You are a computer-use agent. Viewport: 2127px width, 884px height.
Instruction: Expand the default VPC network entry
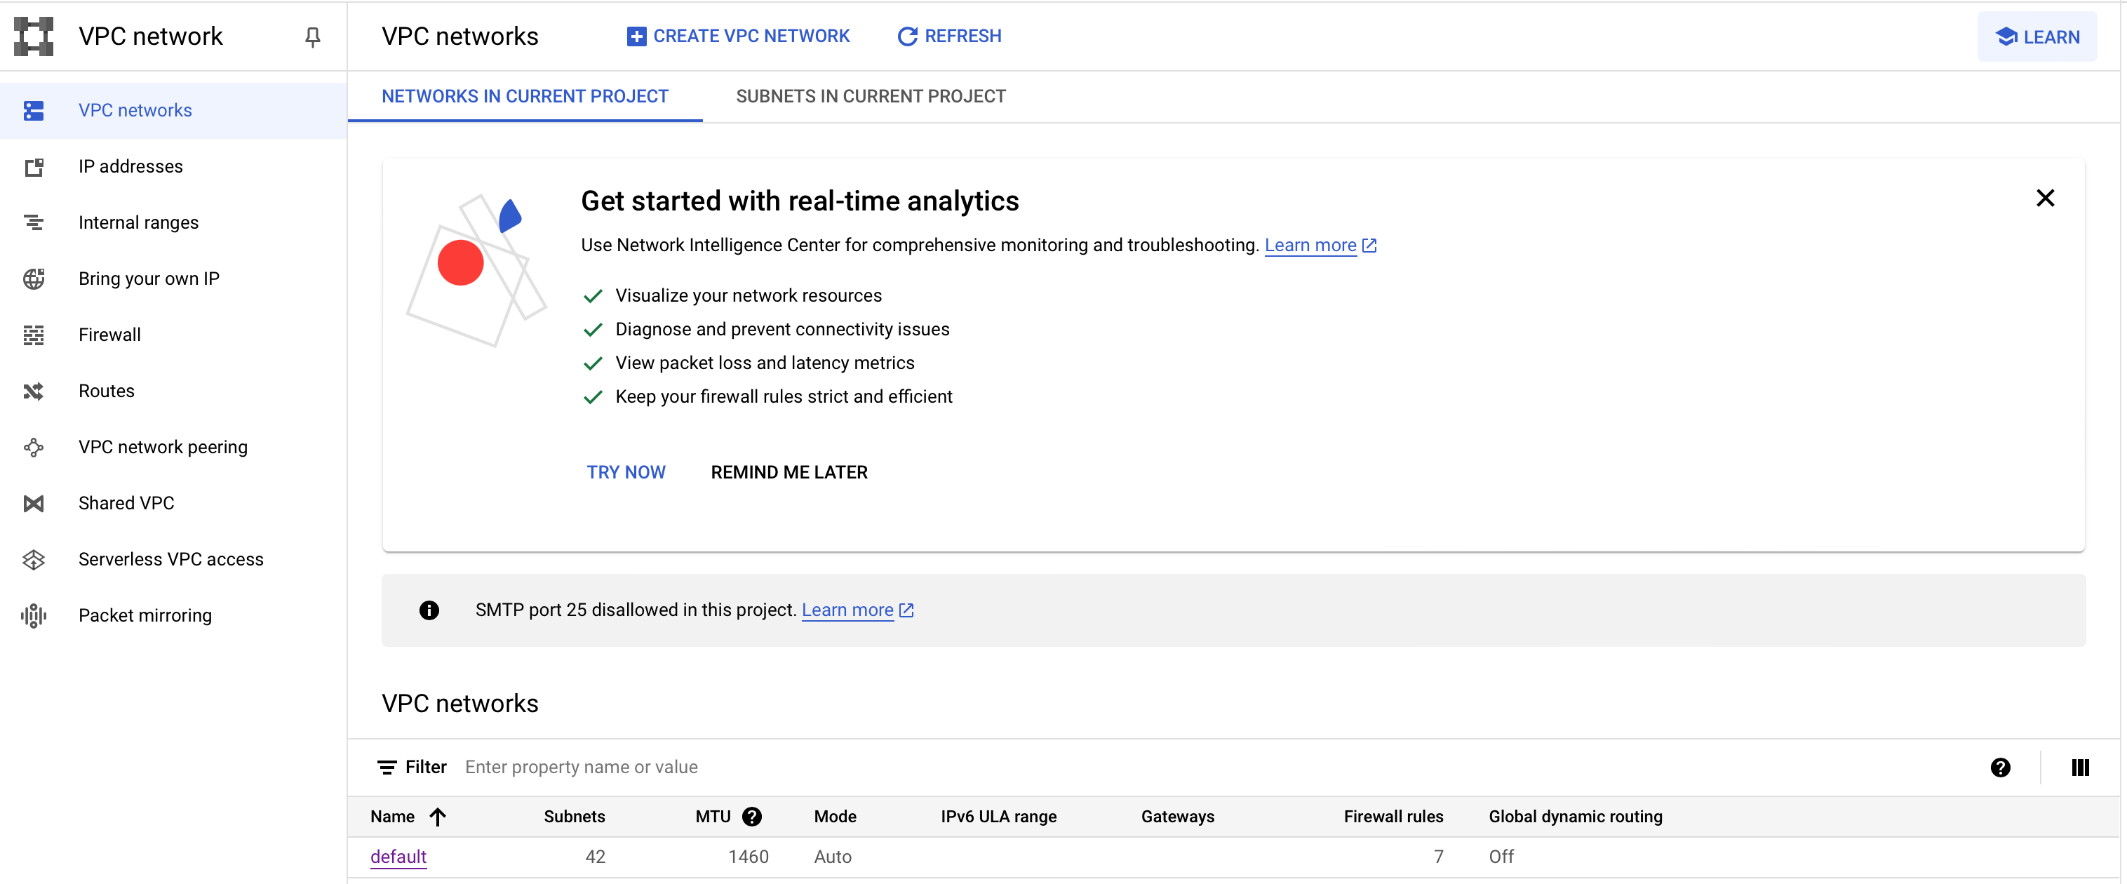click(398, 857)
